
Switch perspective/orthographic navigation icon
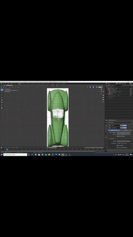tap(103, 101)
